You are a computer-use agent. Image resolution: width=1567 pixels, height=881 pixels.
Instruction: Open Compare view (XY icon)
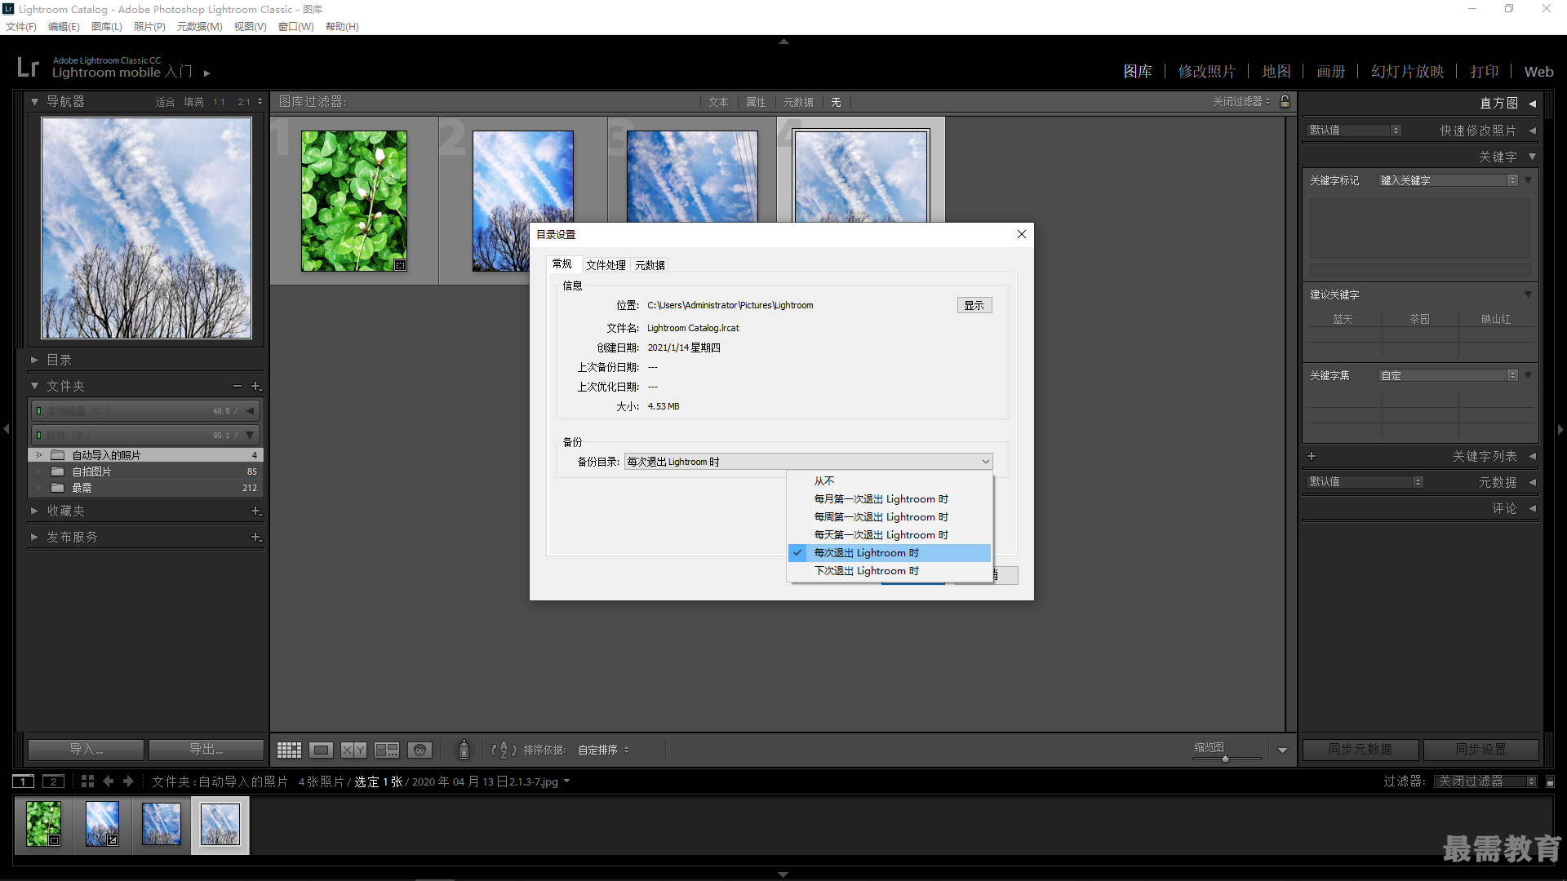(353, 750)
